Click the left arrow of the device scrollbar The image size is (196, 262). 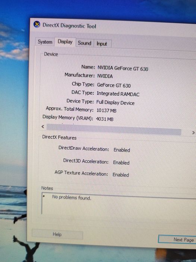click(x=43, y=127)
